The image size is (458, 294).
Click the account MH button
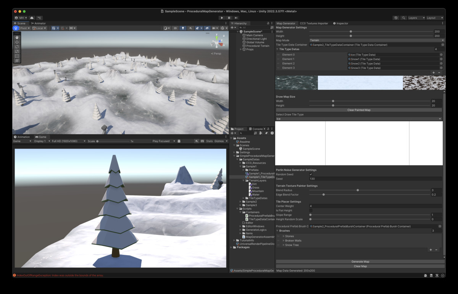[x=21, y=18]
